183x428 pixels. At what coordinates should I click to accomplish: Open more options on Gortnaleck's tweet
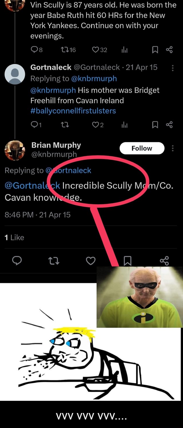172,68
